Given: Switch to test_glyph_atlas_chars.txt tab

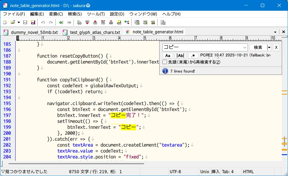Looking at the screenshot, I should [92, 32].
